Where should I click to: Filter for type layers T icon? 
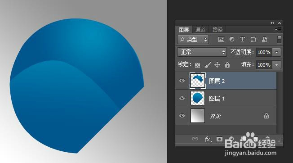click(243, 40)
